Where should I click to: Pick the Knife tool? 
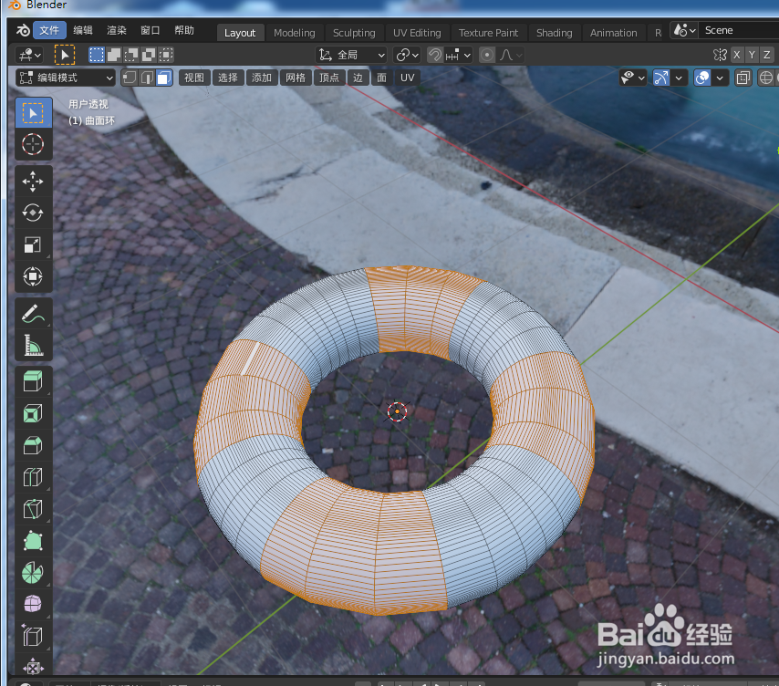pos(33,508)
